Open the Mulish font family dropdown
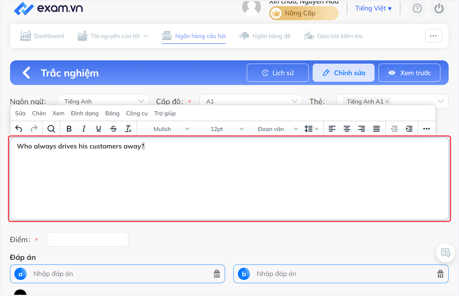 (x=171, y=129)
